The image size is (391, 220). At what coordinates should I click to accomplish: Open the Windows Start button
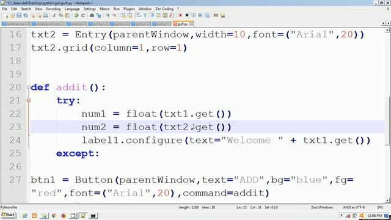pyautogui.click(x=8, y=215)
